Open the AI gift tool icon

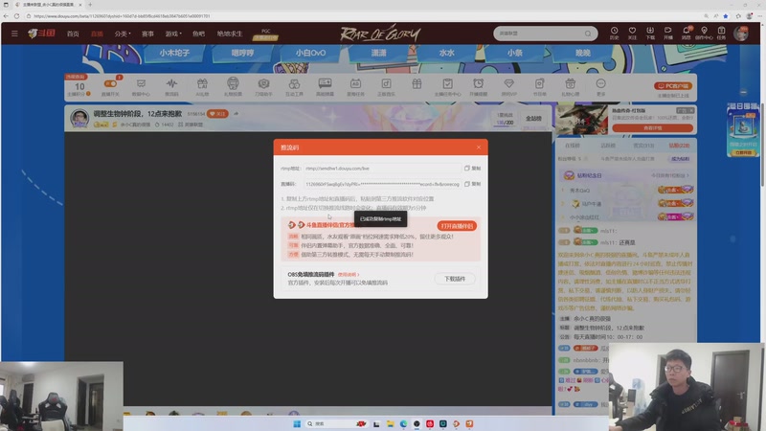202,86
